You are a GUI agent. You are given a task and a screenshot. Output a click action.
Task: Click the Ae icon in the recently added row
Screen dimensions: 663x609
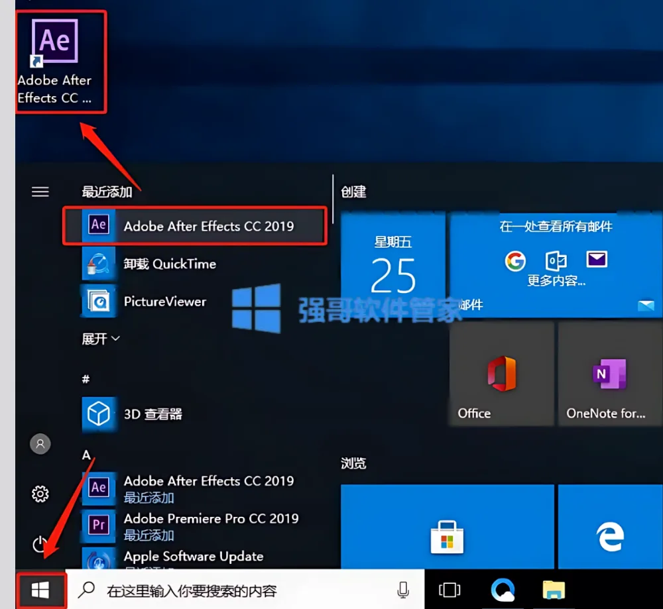click(99, 225)
